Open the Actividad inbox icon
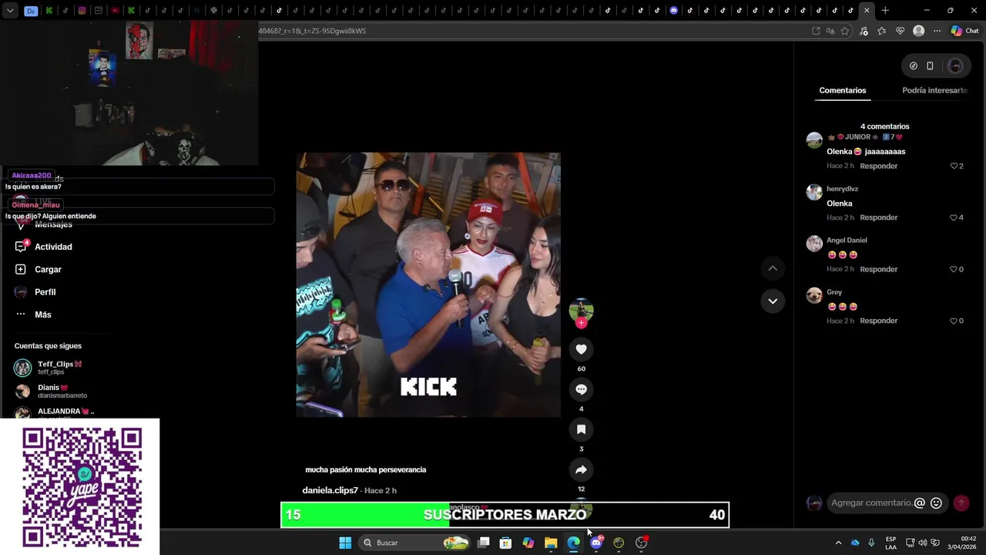The height and width of the screenshot is (555, 986). click(21, 247)
